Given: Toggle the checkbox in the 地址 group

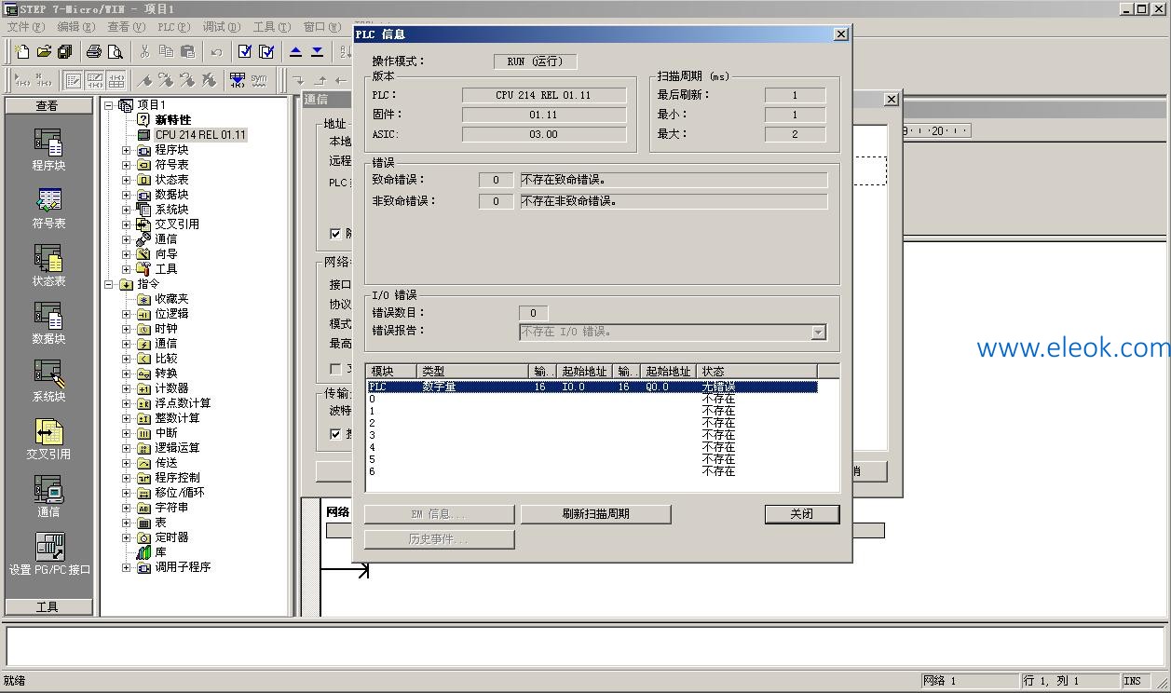Looking at the screenshot, I should (335, 234).
